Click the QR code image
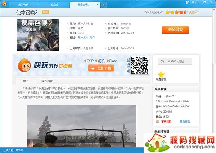216x153 pixels. tap(139, 65)
